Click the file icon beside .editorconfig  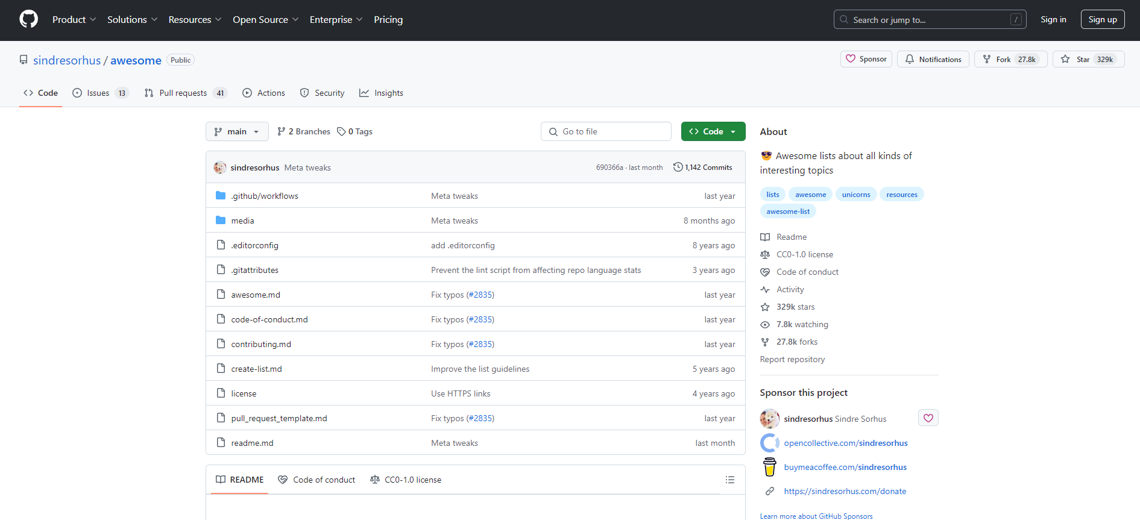pos(221,245)
